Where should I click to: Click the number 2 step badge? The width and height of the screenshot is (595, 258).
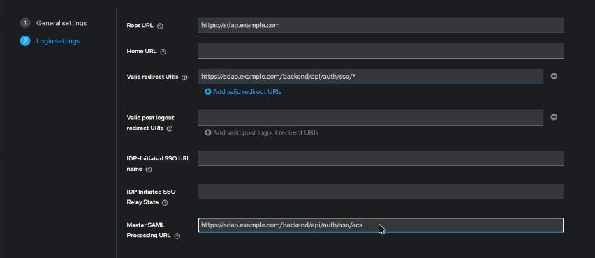(x=25, y=41)
